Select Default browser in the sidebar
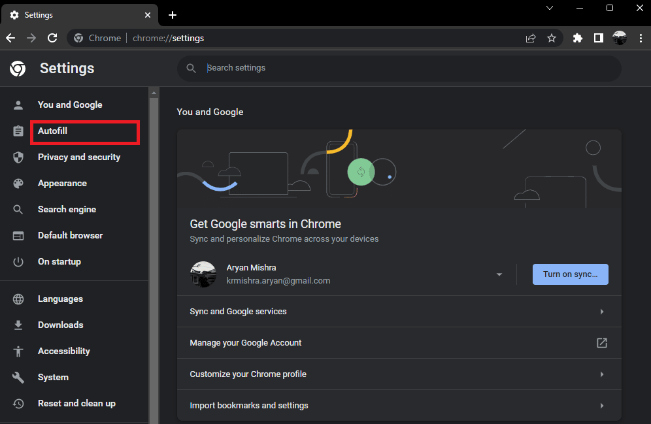The height and width of the screenshot is (424, 651). tap(70, 236)
